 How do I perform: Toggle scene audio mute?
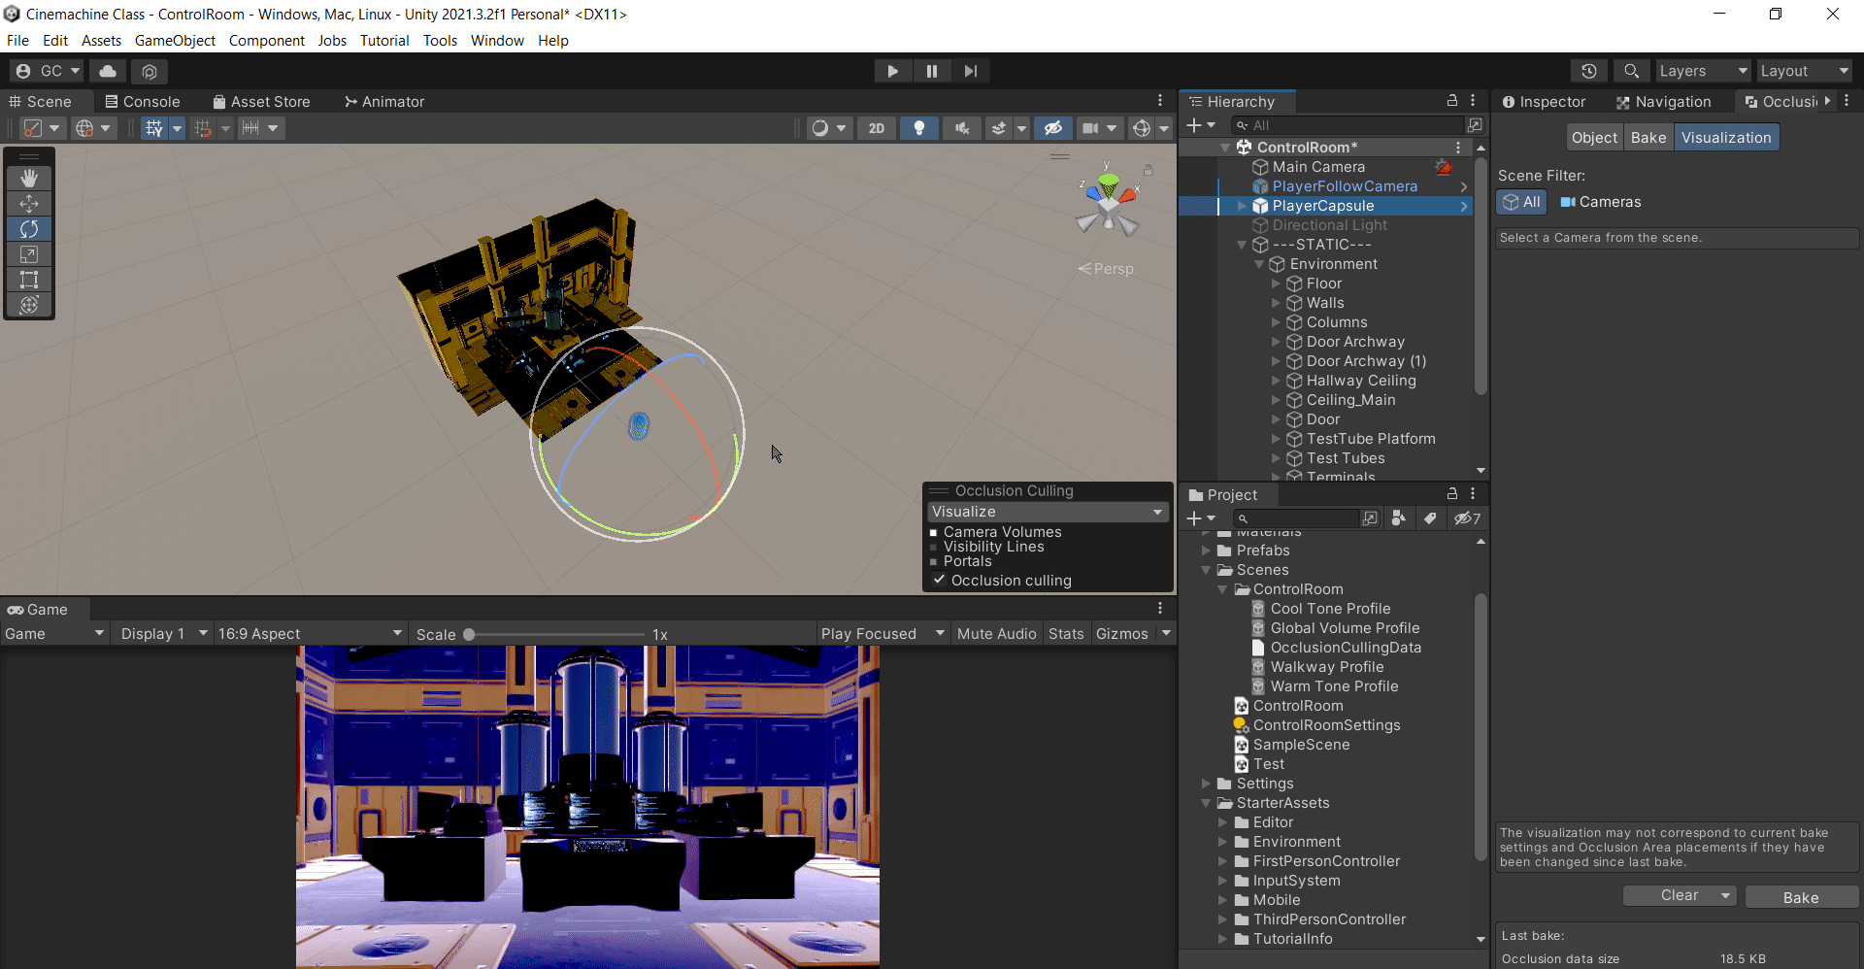(962, 128)
